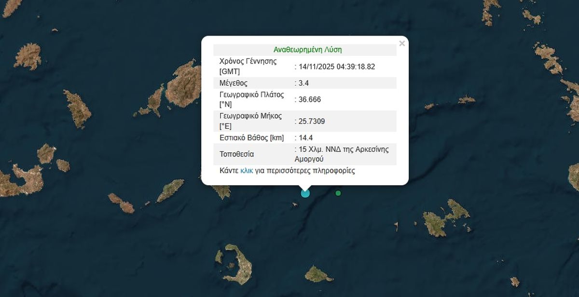Screen dimensions: 579x297
Task: Click Paros island left of popup
Action: [x=184, y=84]
